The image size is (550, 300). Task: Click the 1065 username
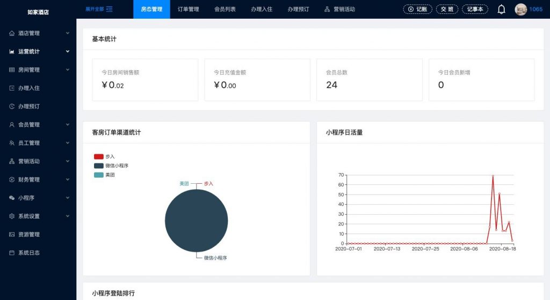point(536,10)
